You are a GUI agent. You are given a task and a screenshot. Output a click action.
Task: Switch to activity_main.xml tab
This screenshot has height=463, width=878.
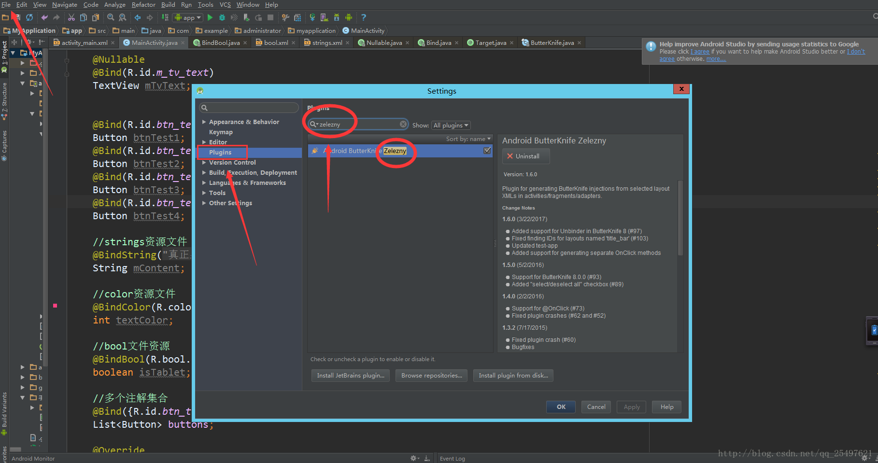(84, 42)
